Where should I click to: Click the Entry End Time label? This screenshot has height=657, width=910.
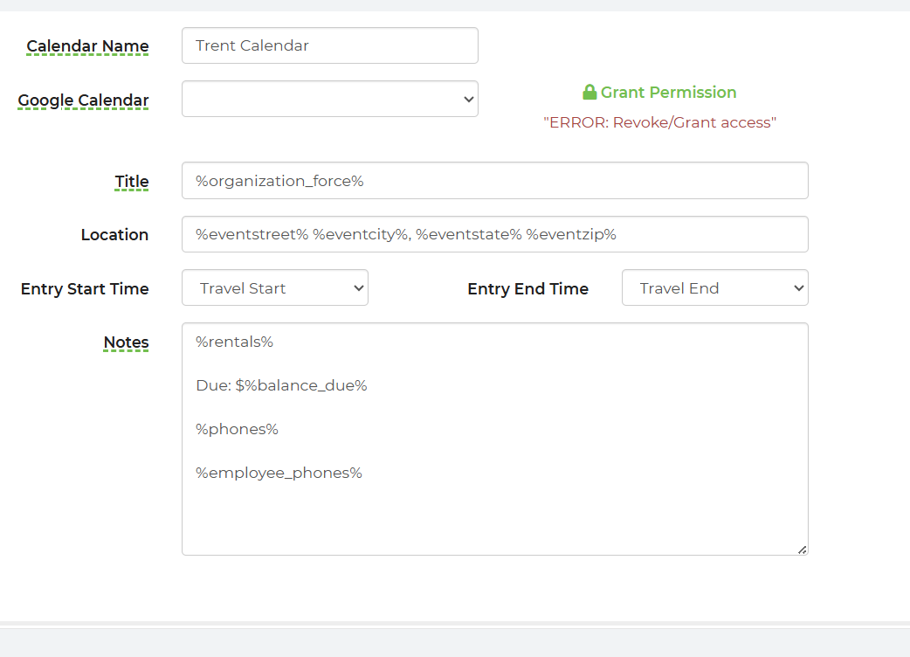[527, 289]
